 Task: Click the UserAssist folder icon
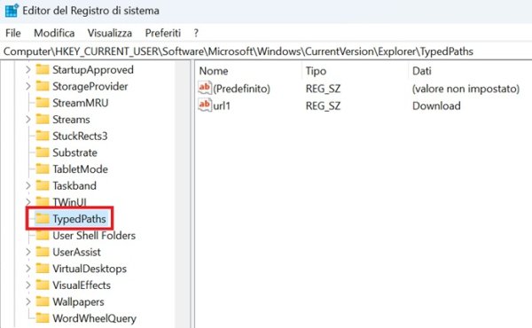point(43,252)
